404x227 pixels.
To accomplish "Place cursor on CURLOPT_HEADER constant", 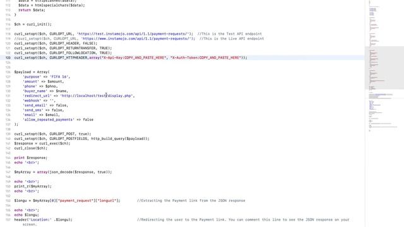I will click(x=64, y=44).
